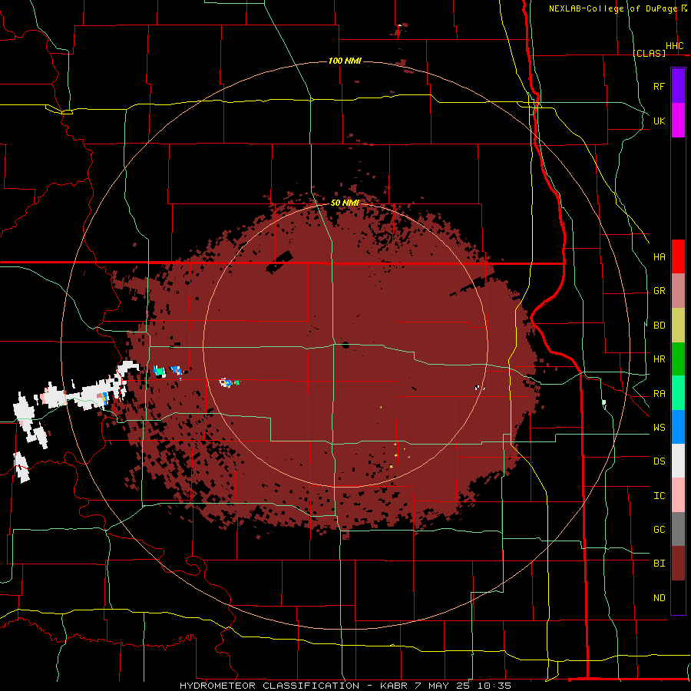Screen dimensions: 691x691
Task: Click the 'BD' legend label
Action: click(x=659, y=326)
